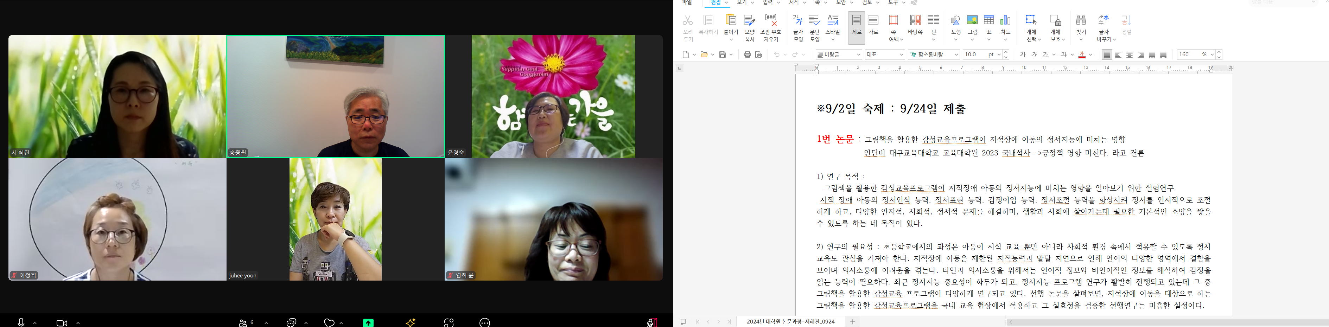Open 바탕글 paragraph style dropdown
1329x327 pixels.
click(839, 54)
